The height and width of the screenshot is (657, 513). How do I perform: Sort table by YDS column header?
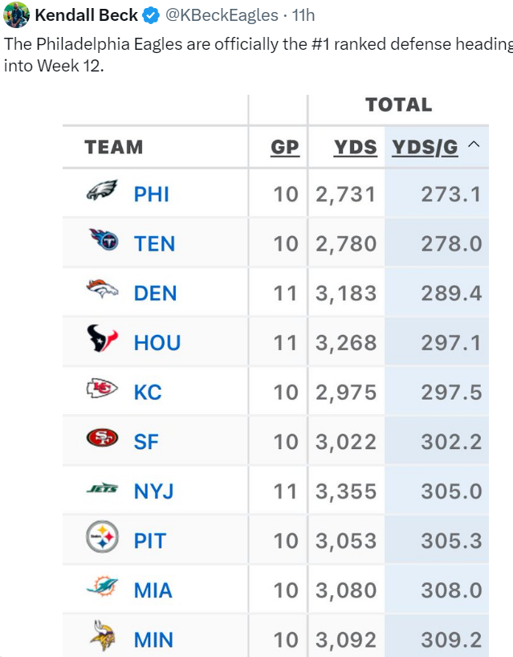(356, 147)
